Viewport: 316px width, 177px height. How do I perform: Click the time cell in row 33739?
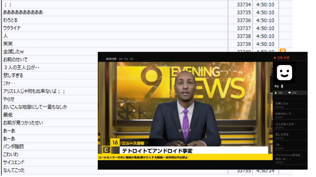coord(266,44)
